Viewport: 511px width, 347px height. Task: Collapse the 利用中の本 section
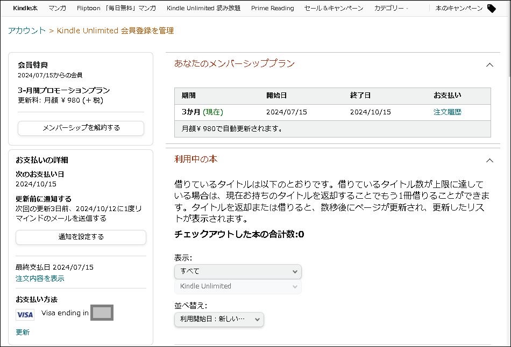(489, 161)
